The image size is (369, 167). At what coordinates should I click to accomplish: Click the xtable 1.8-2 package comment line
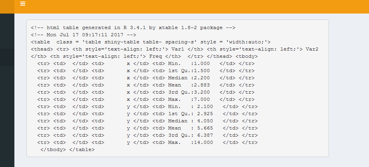click(133, 28)
